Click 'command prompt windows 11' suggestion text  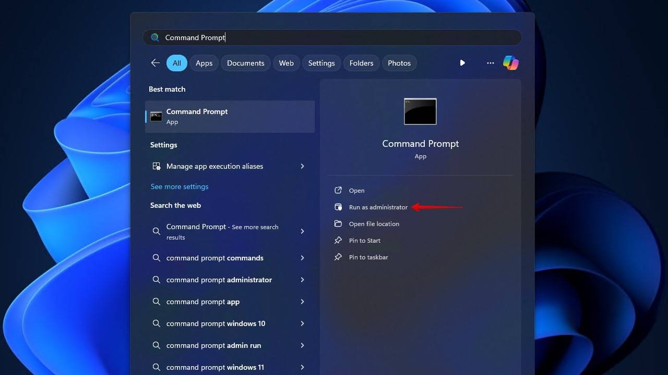215,367
